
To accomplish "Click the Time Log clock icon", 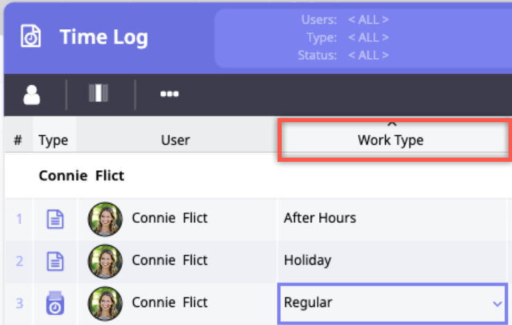I will pyautogui.click(x=31, y=36).
